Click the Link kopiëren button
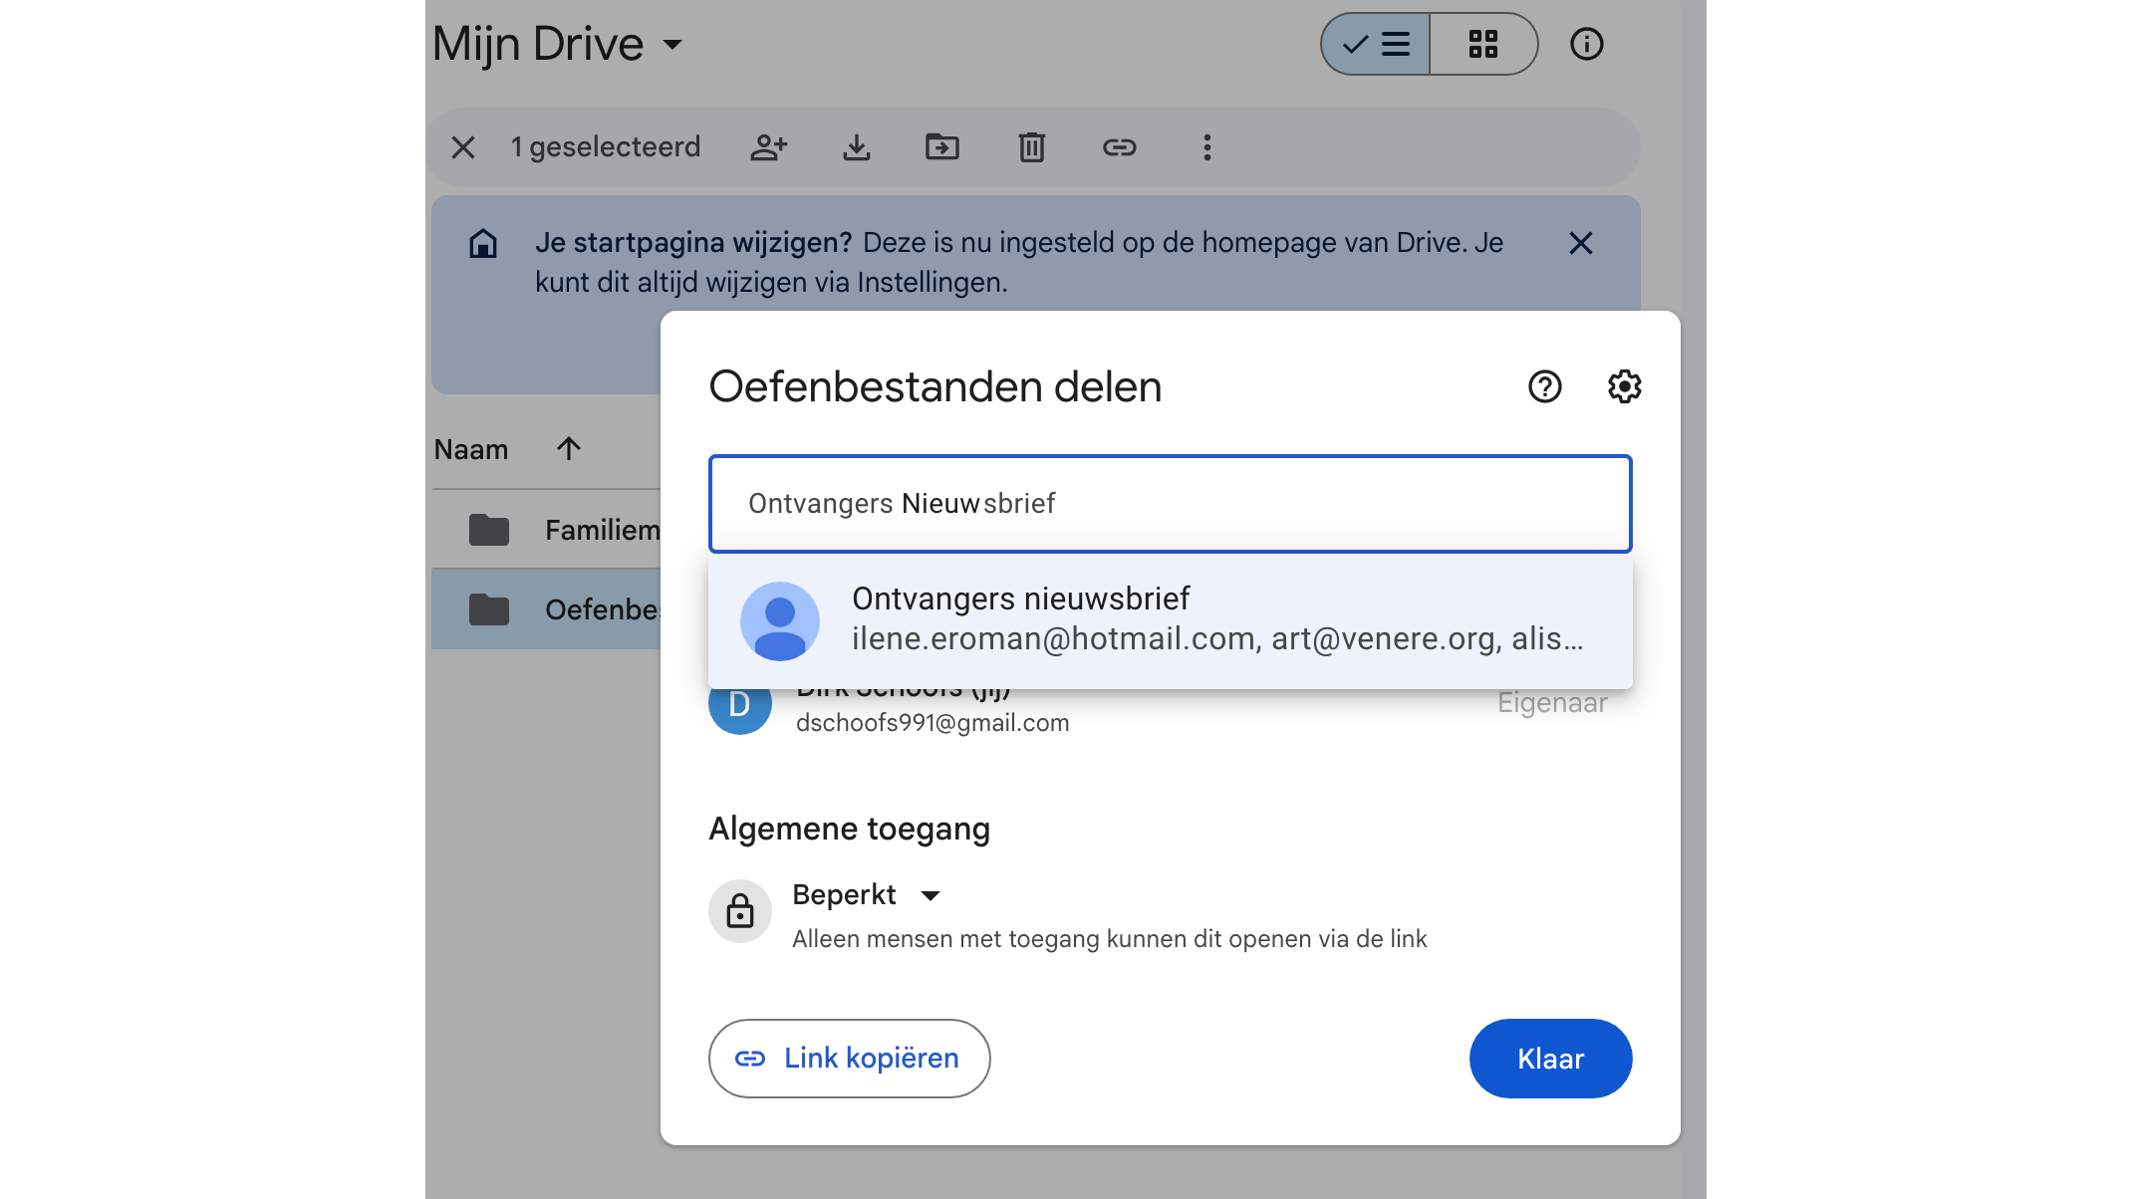This screenshot has width=2132, height=1199. (849, 1058)
